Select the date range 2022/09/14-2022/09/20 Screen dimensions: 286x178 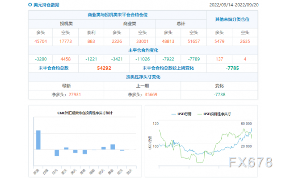[234, 5]
